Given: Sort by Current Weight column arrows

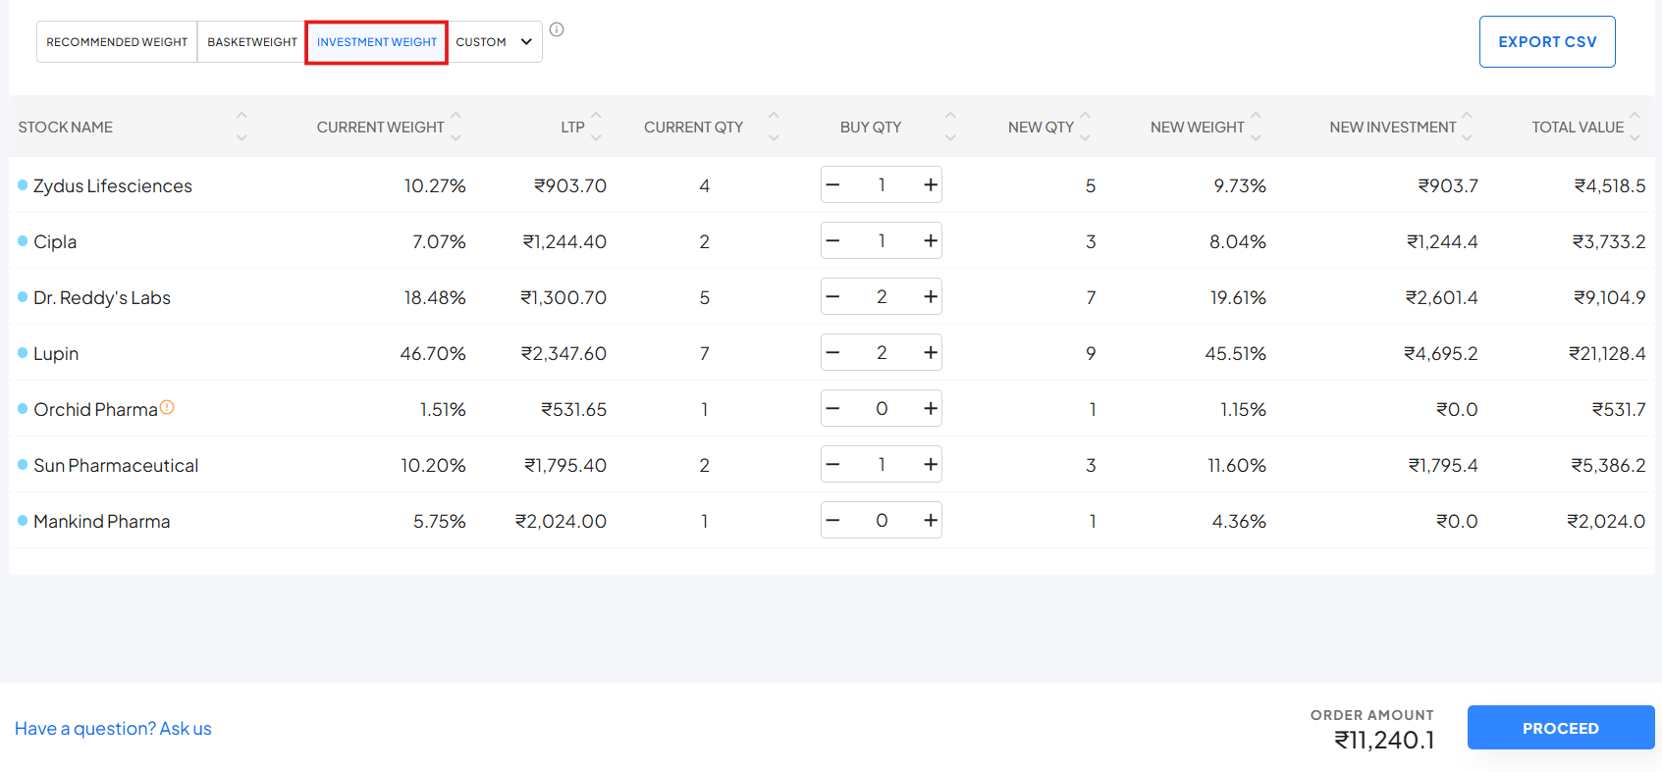Looking at the screenshot, I should (x=456, y=127).
